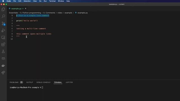The height and width of the screenshot is (101, 180).
Task: Open Source Control view with badge
Action: click(3, 24)
